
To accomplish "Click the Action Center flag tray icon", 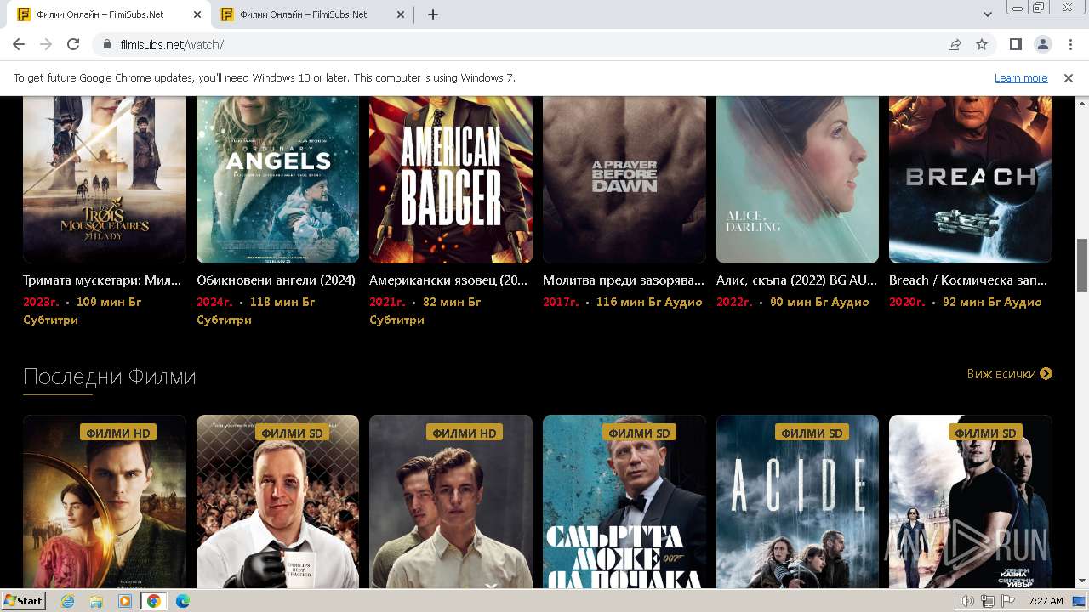I will [x=1007, y=601].
